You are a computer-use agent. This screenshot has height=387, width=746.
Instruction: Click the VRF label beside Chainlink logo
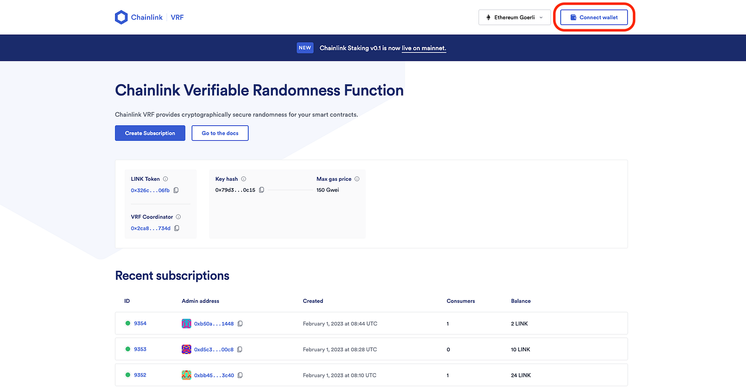pos(177,18)
